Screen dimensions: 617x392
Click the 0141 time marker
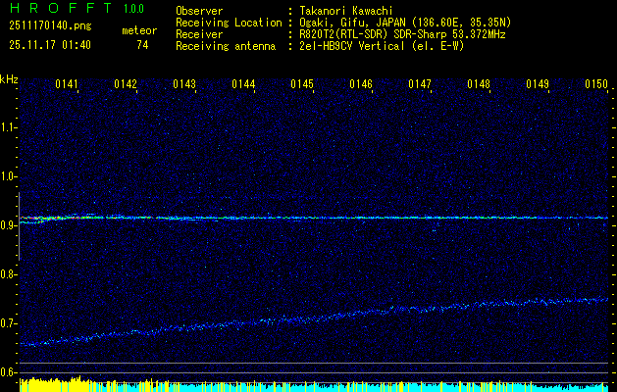67,85
